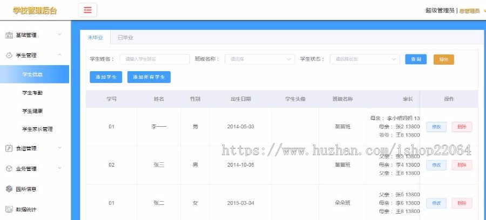
Task: Open 学生家长管理 in sidebar
Action: [37, 129]
